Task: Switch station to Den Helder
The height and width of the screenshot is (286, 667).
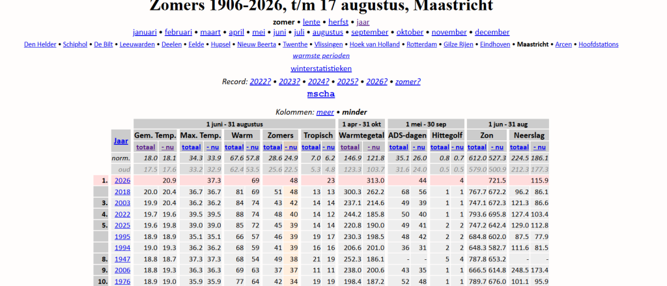Action: coord(40,44)
